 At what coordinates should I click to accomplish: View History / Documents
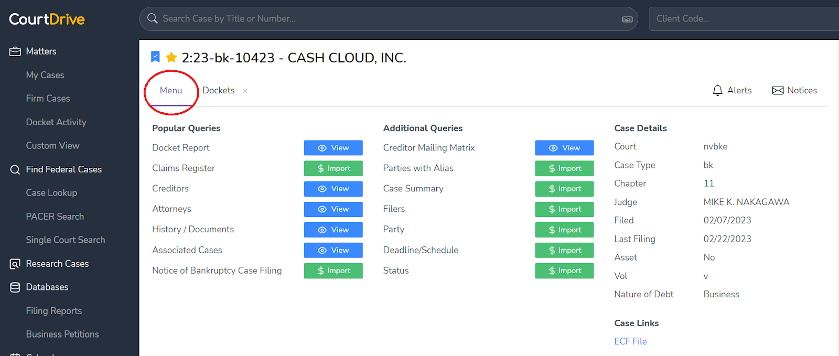point(334,230)
